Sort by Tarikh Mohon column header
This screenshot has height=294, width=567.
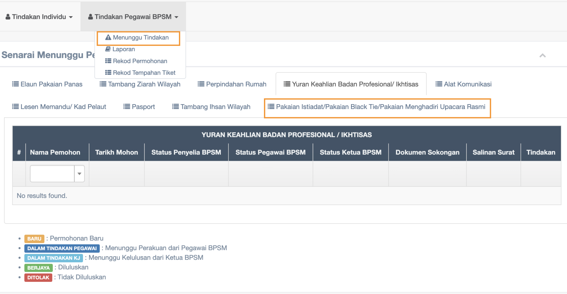click(116, 152)
